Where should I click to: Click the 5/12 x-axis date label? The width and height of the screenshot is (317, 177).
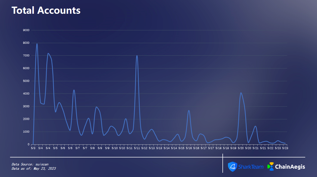[144, 148]
